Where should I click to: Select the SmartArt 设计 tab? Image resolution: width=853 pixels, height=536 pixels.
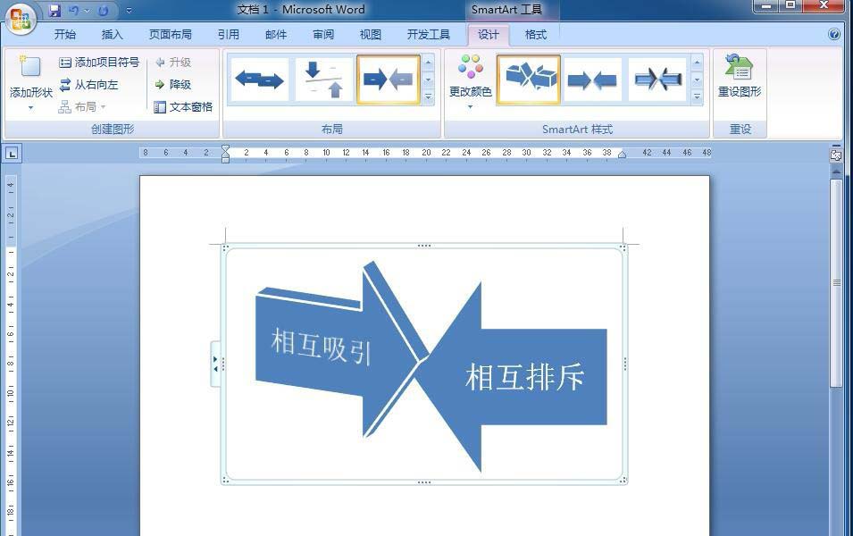click(488, 35)
